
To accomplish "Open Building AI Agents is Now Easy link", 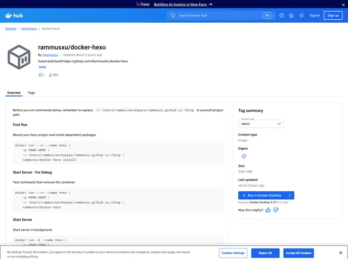I will point(183,5).
